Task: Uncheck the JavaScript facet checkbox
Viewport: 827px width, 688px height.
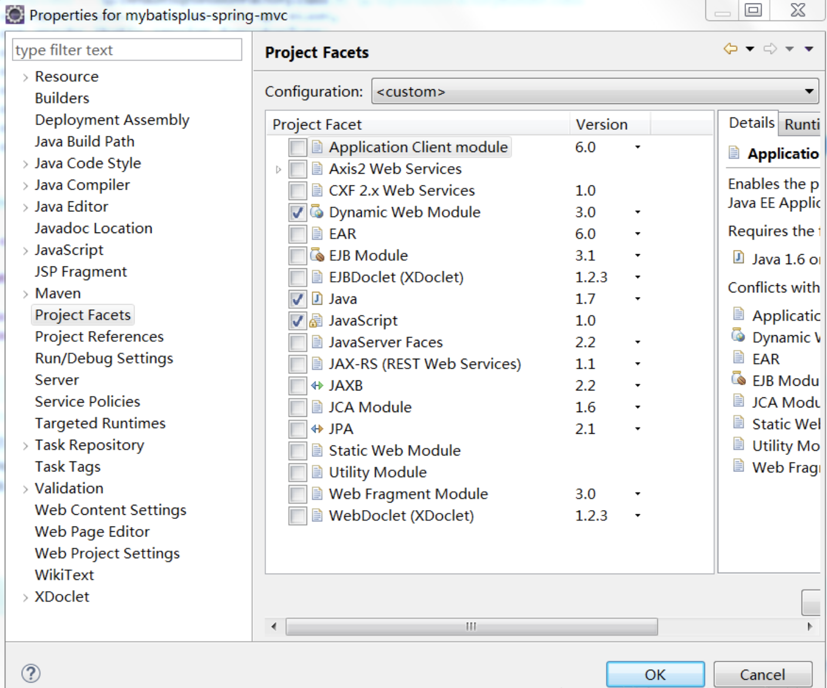Action: click(x=298, y=321)
